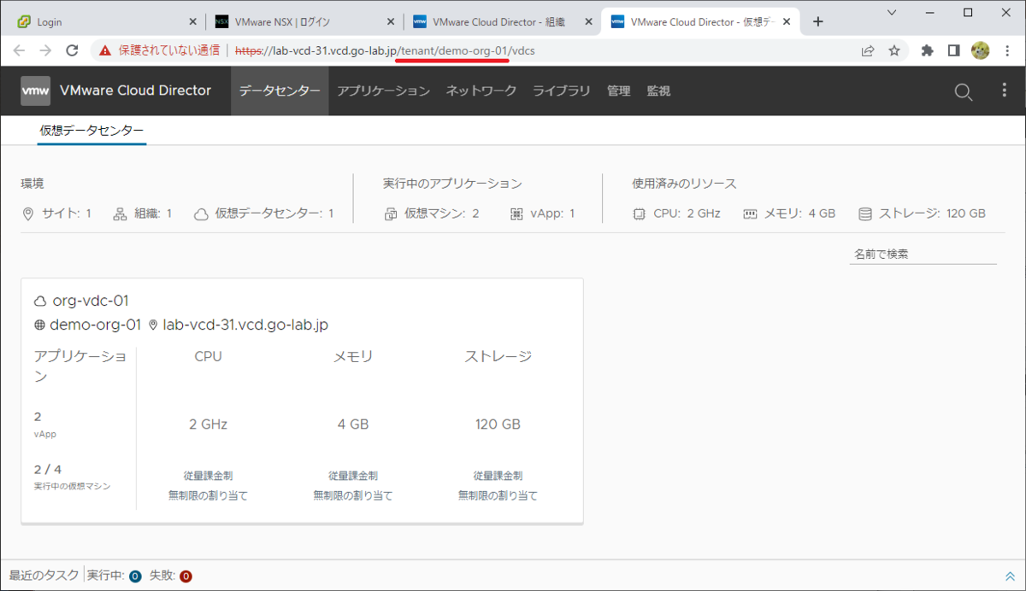This screenshot has height=591, width=1026.
Task: Open the new tab plus button
Action: coord(818,21)
